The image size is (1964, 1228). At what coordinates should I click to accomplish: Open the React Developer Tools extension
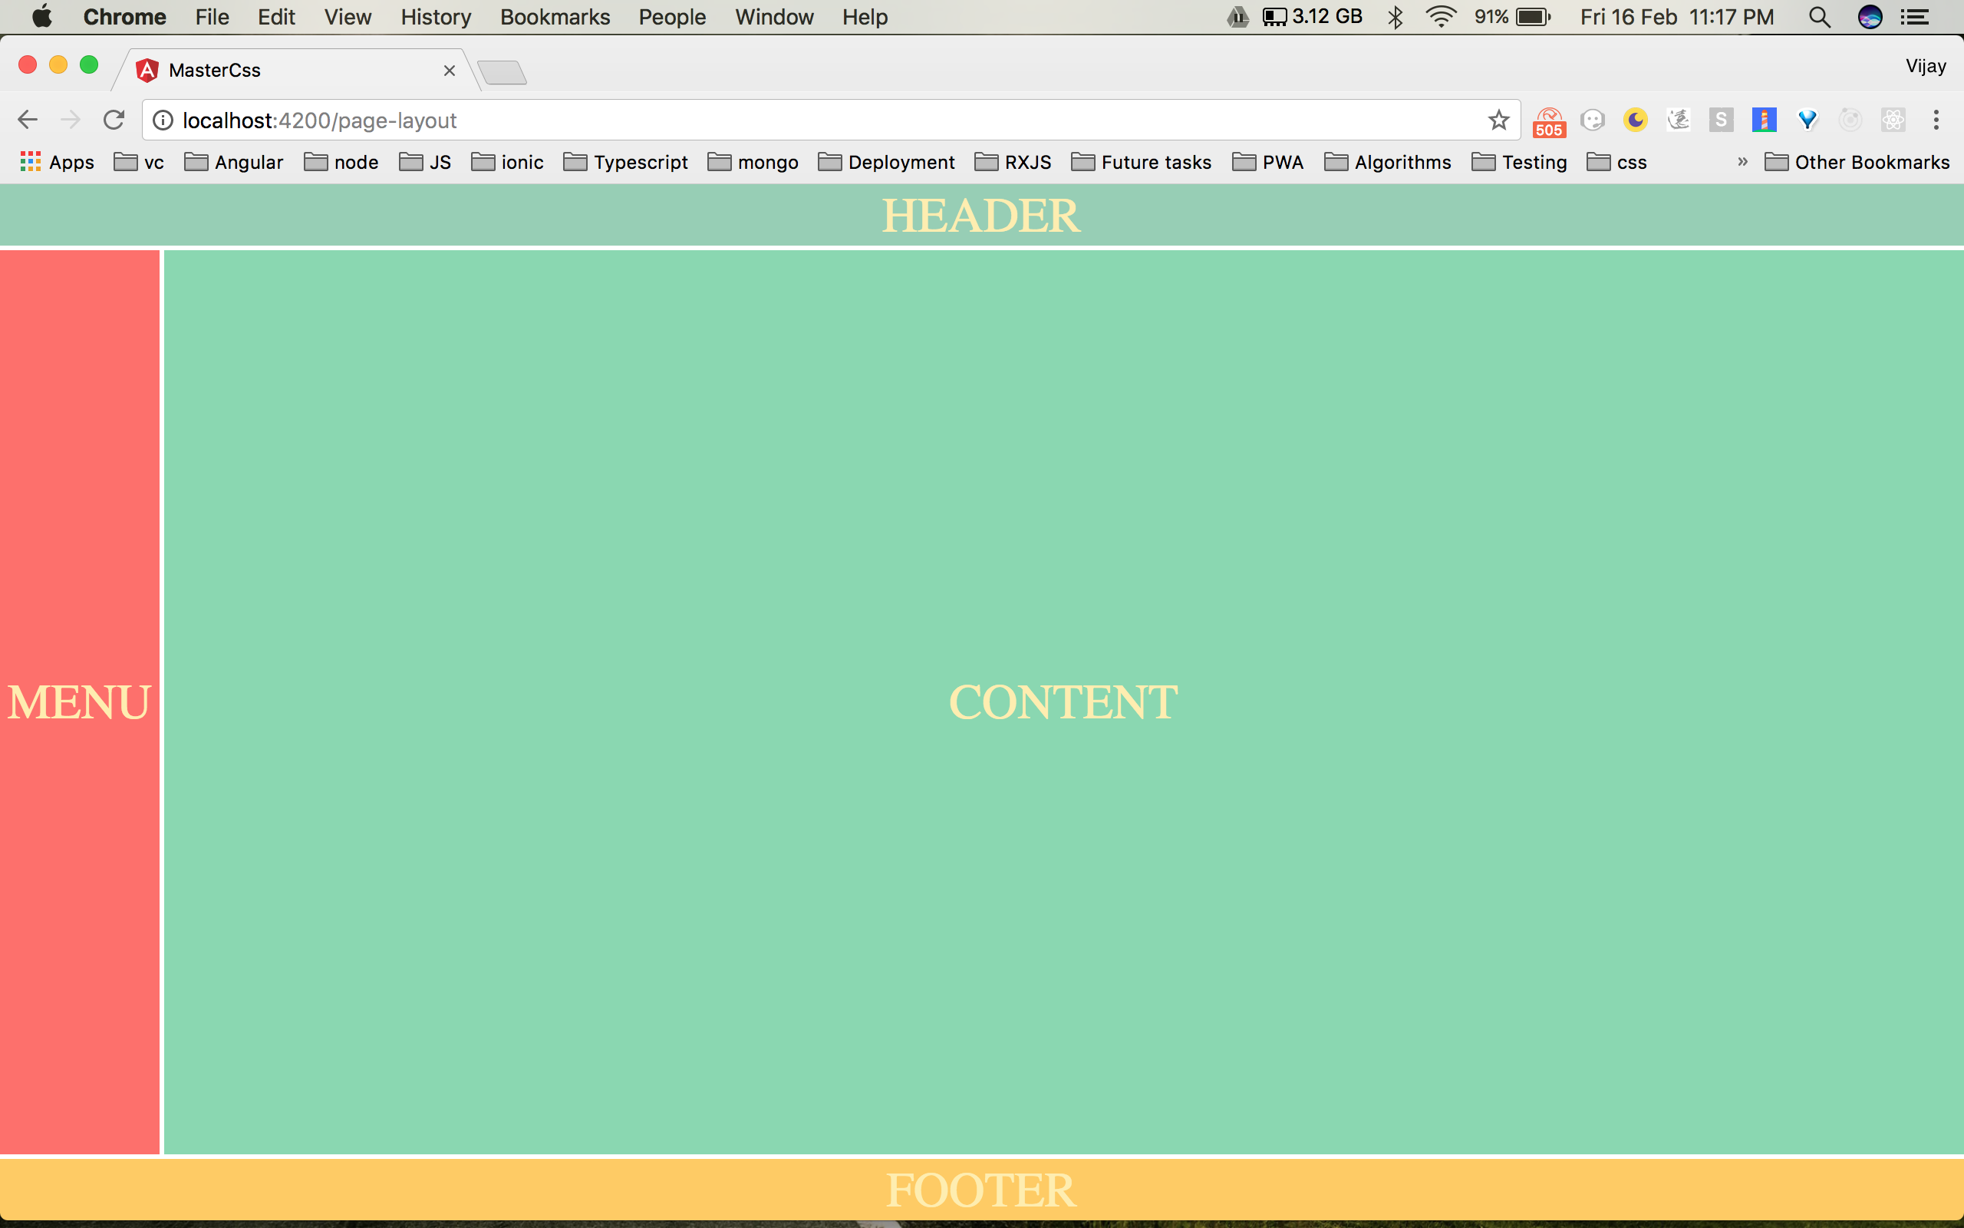1895,120
